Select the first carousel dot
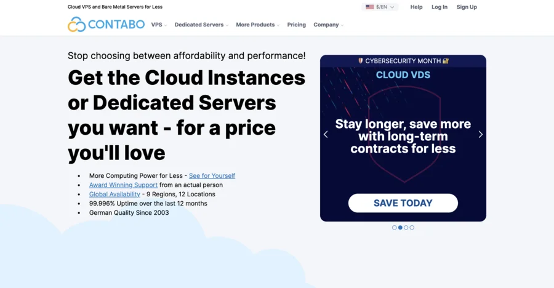Viewport: 554px width, 288px height. 395,228
